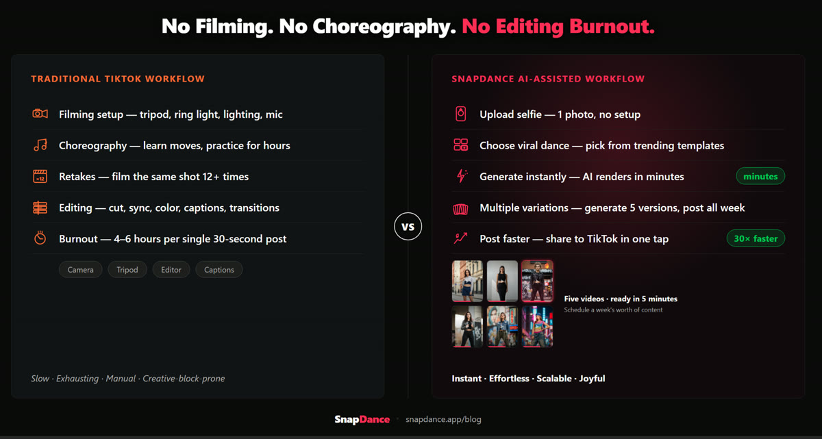Screen dimensions: 822x439
Task: Click the lightning bolt icon beside Generate instantly
Action: 461,176
